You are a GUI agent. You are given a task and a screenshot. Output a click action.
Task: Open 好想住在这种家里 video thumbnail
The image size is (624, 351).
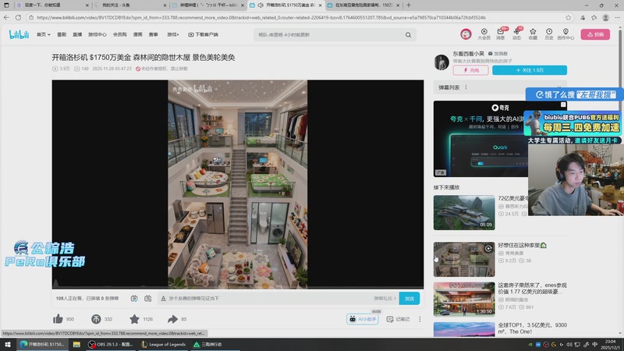(464, 260)
